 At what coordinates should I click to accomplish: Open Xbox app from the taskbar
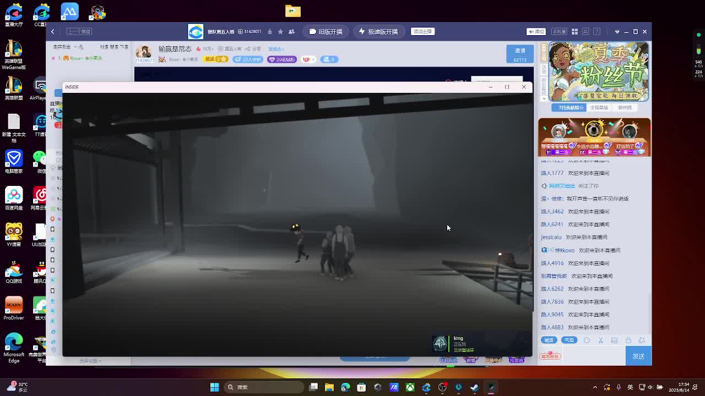click(x=410, y=387)
